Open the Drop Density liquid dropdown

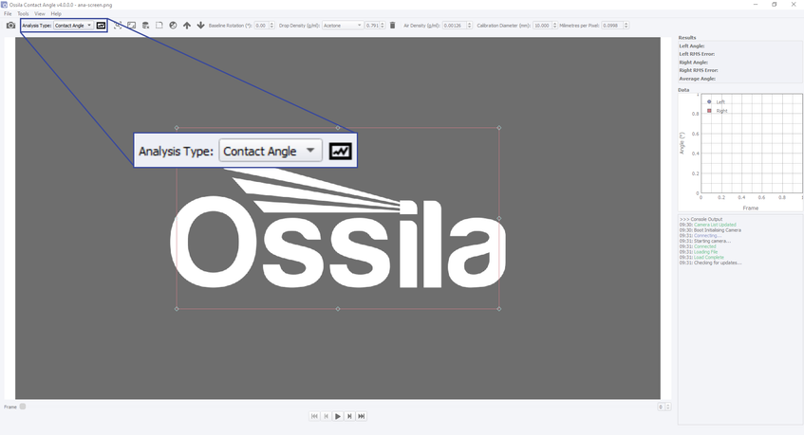pyautogui.click(x=343, y=25)
